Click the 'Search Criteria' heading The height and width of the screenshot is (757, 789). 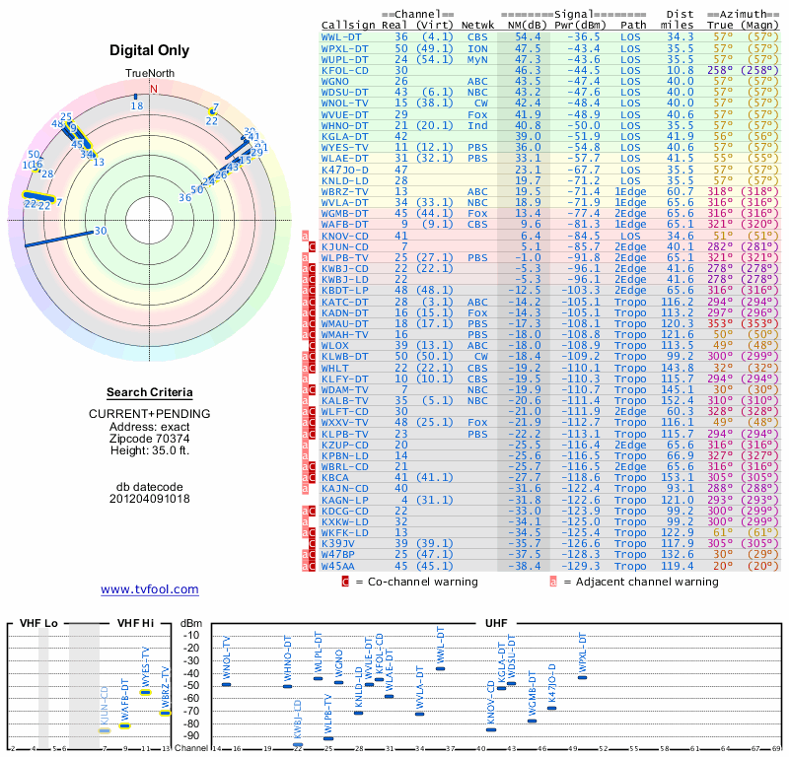click(x=150, y=392)
